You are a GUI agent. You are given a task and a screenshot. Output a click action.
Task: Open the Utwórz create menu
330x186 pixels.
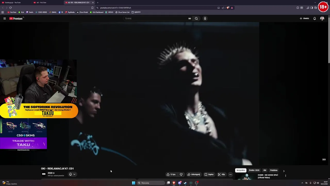coord(304,18)
